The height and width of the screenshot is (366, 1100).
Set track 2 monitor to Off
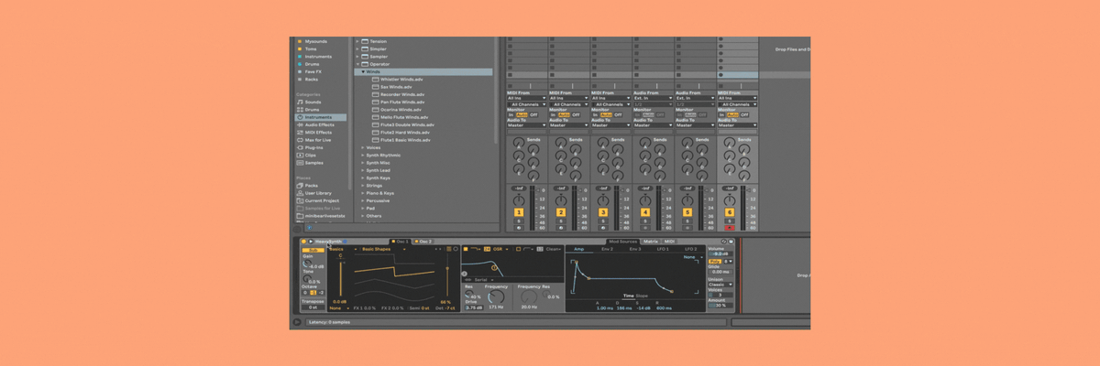coord(577,114)
